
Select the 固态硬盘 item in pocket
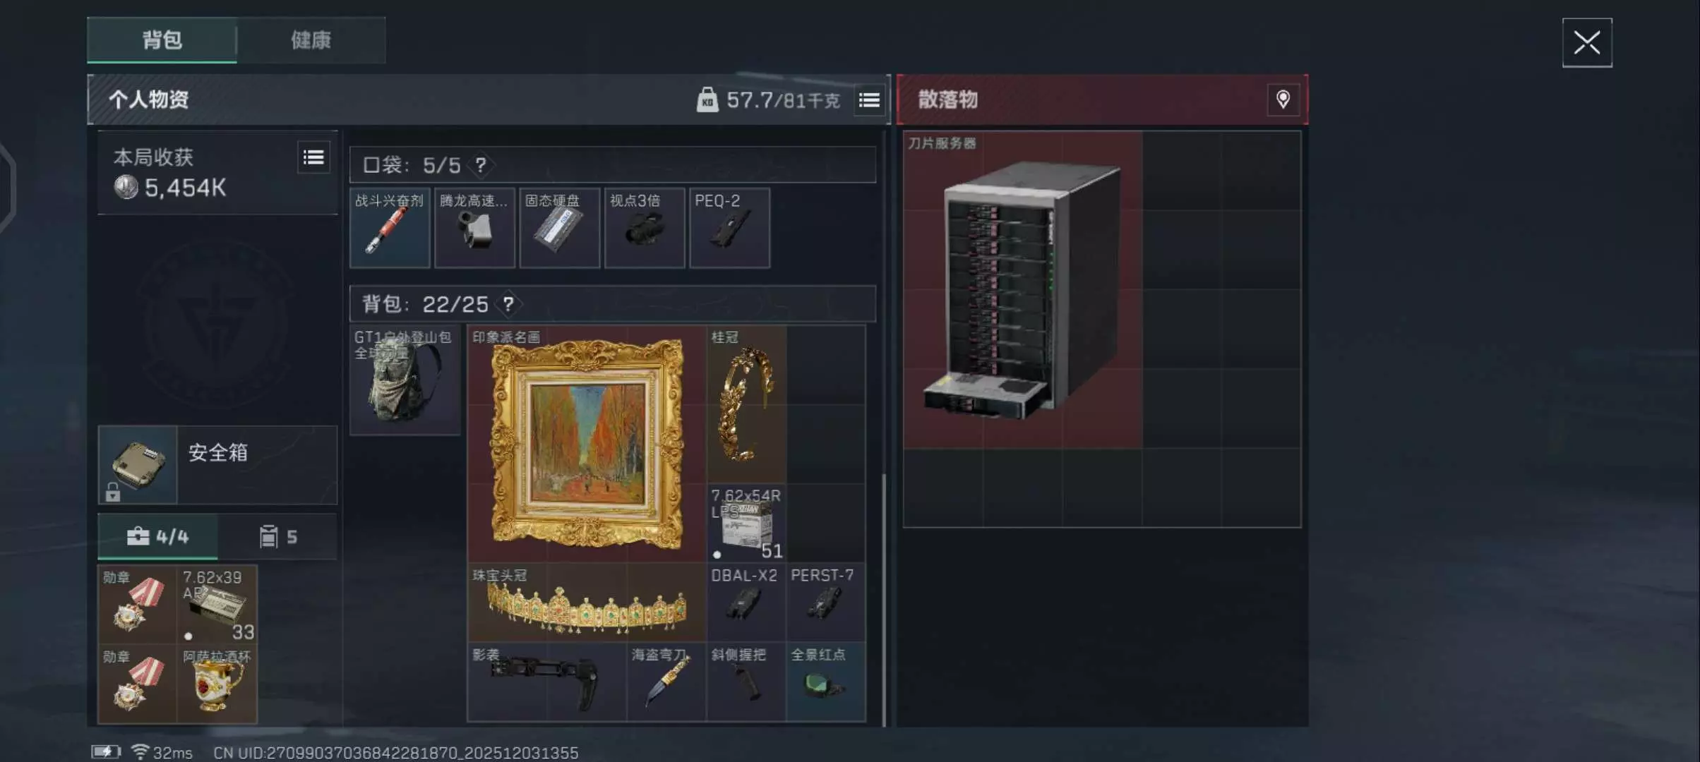pos(560,228)
